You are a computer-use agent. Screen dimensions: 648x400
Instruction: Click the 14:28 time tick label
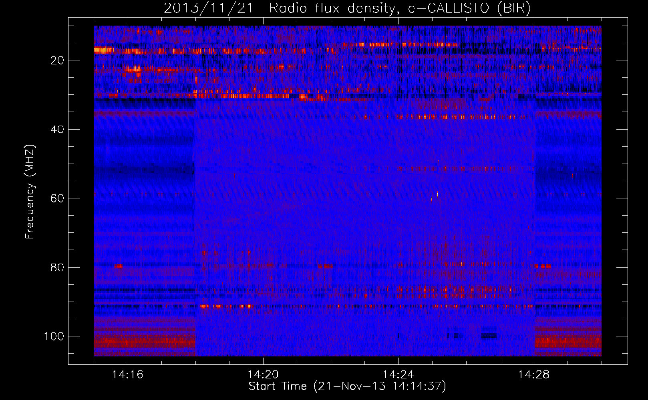point(534,375)
